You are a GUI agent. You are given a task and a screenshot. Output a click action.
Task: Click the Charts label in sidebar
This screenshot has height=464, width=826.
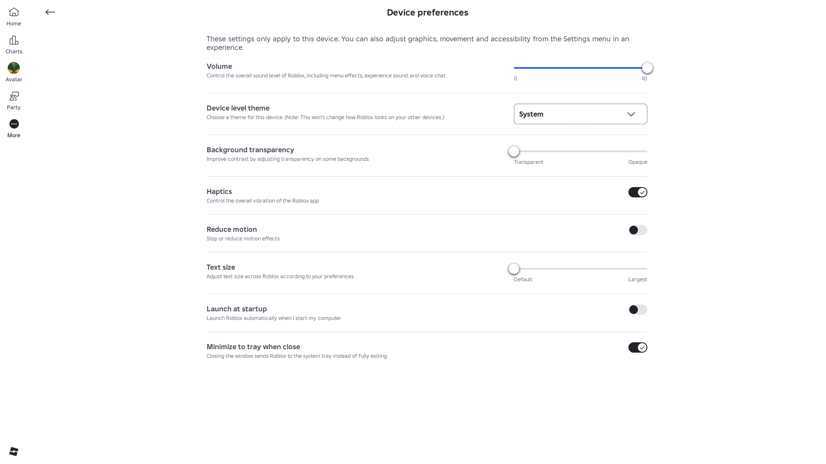point(14,52)
